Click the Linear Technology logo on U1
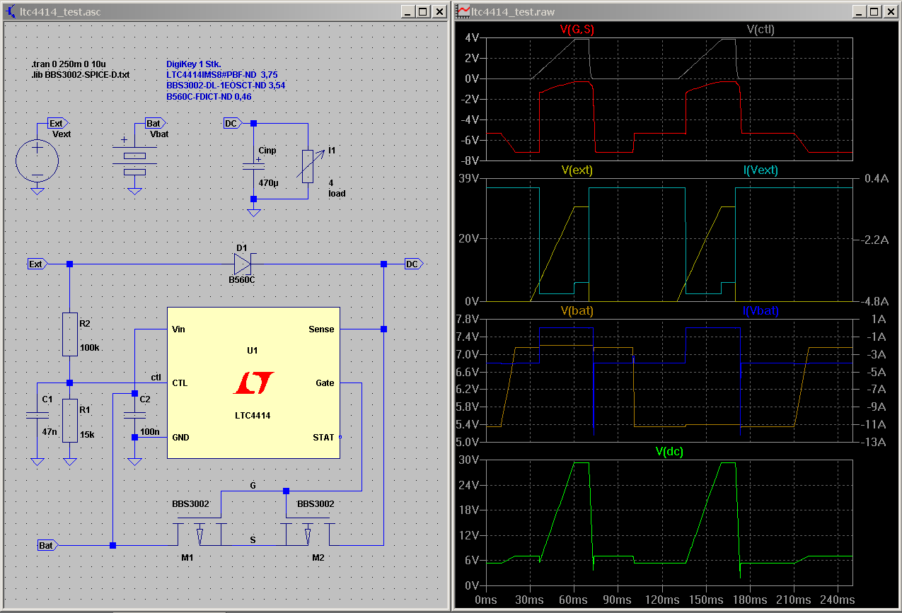The width and height of the screenshot is (902, 613). [x=253, y=383]
